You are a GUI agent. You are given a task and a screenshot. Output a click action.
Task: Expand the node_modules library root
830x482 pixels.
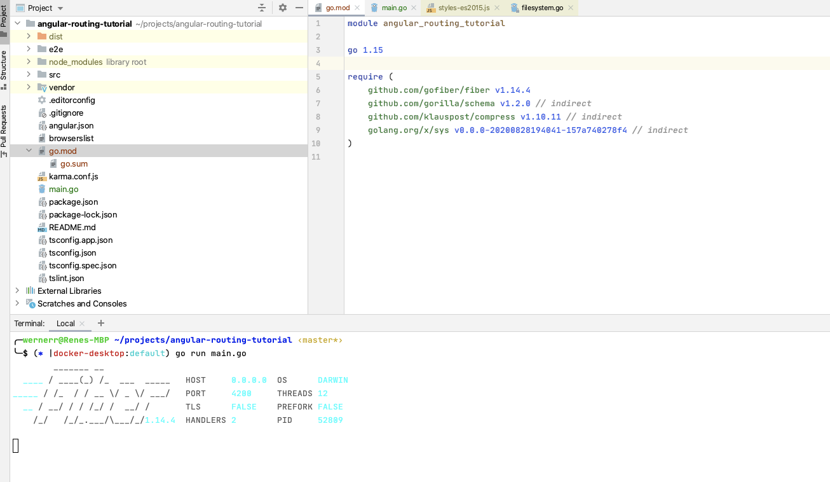coord(28,62)
